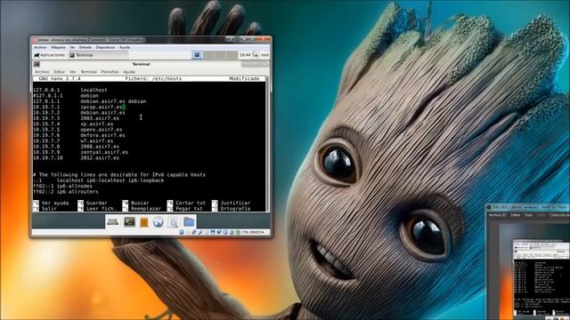Open the Terminal window's Archivo menu
This screenshot has height=320, width=570.
pos(42,72)
